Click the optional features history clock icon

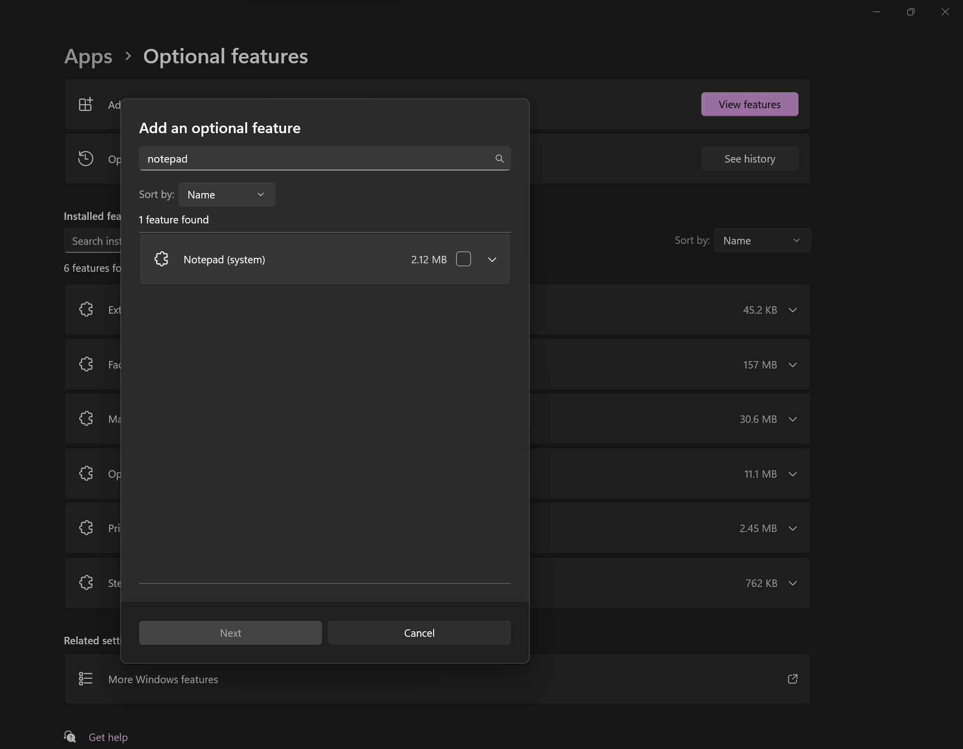[x=86, y=159]
